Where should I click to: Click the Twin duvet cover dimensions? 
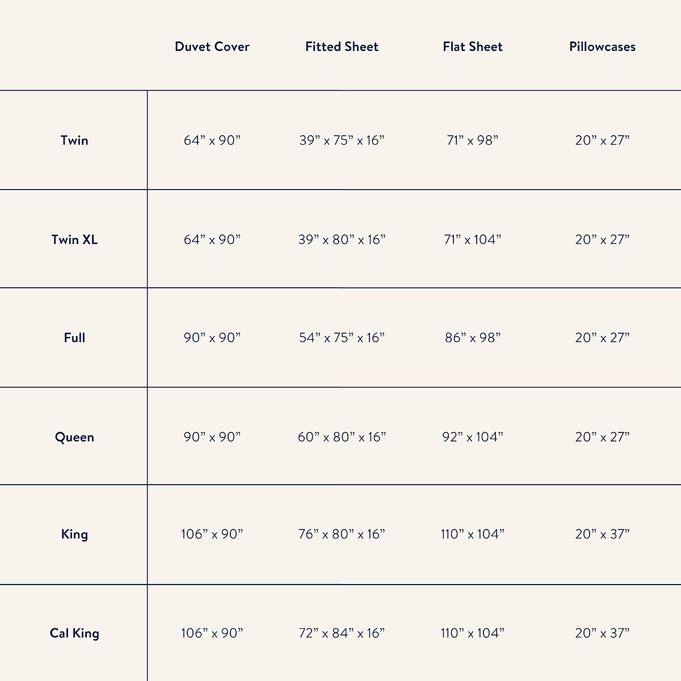pos(212,140)
